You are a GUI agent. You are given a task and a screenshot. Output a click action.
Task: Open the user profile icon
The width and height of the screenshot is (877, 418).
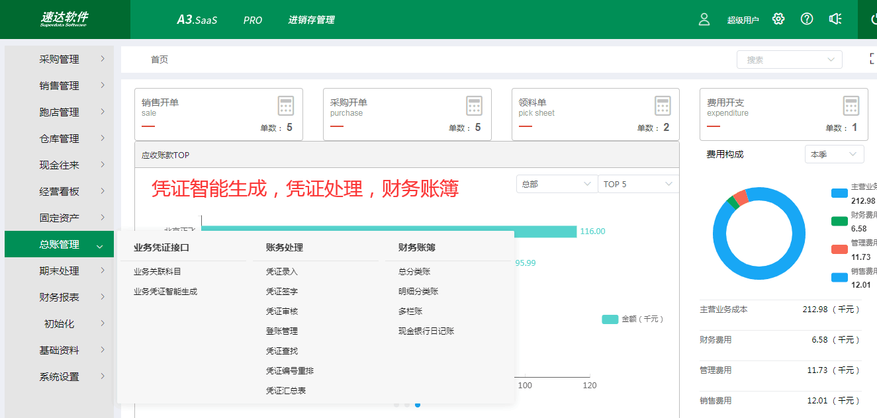tap(704, 19)
